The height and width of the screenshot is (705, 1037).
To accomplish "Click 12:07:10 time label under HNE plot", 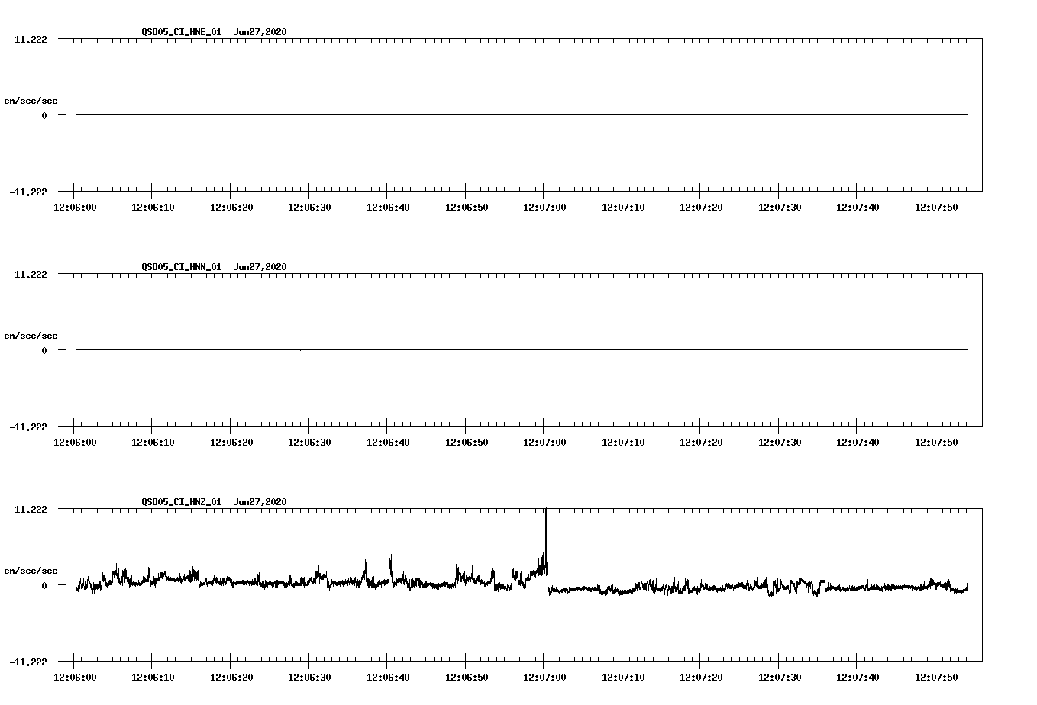I will [x=622, y=208].
